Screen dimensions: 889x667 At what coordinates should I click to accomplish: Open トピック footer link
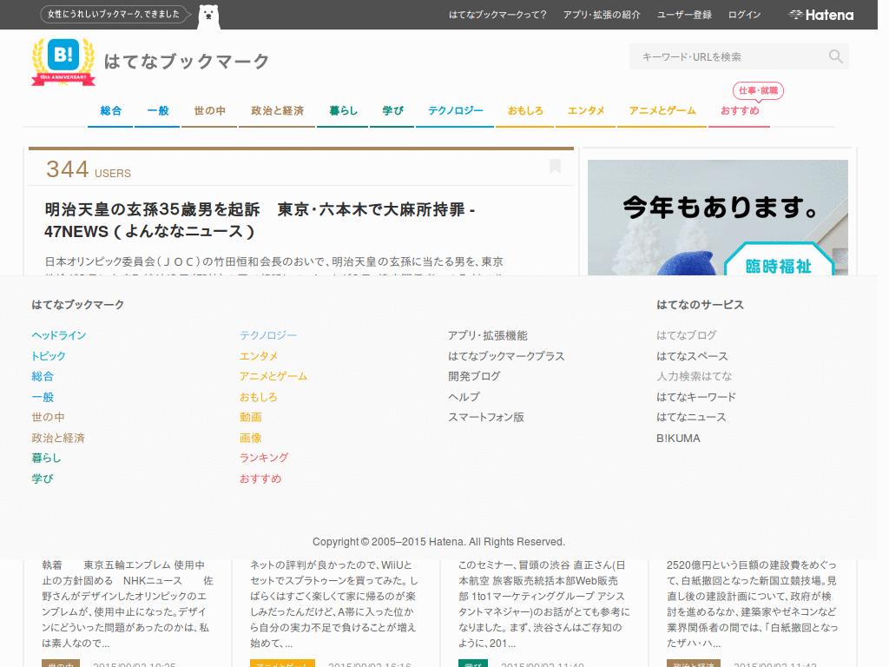(x=49, y=355)
